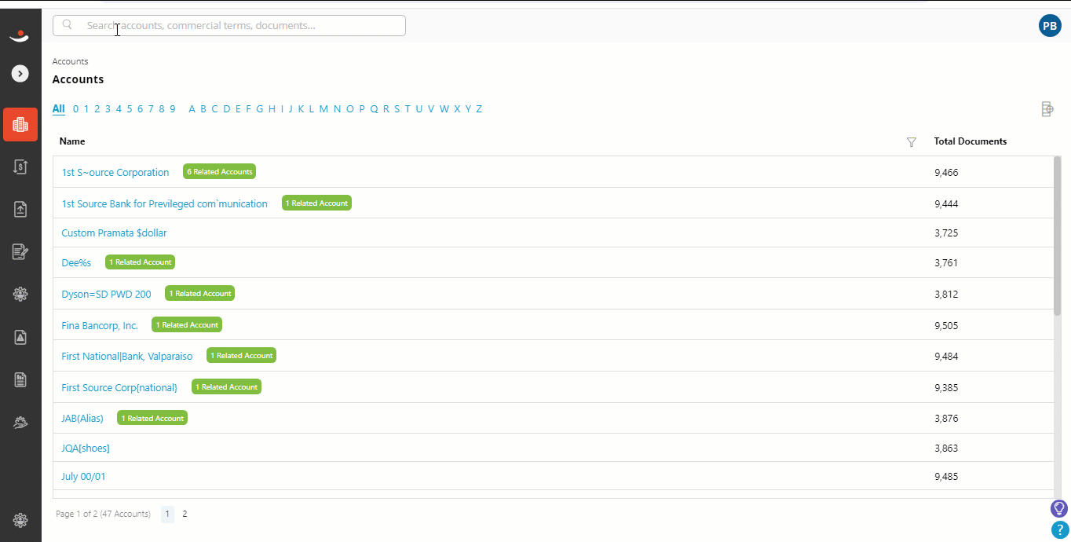Open the handshake sidebar icon
Image resolution: width=1071 pixels, height=542 pixels.
(x=20, y=423)
